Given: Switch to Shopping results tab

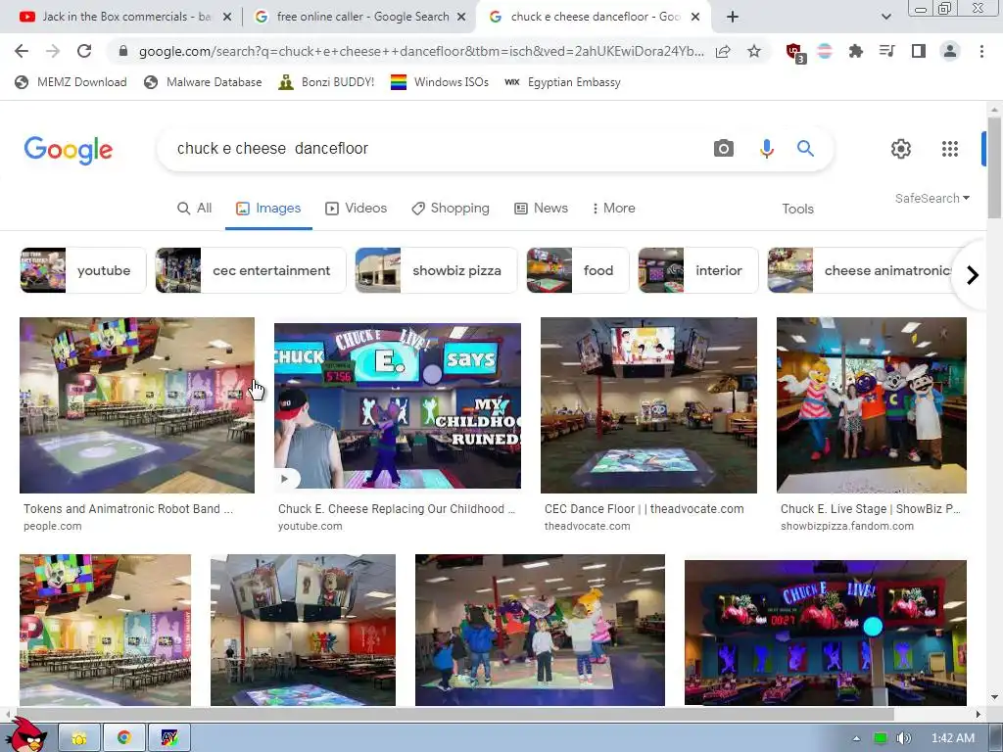Looking at the screenshot, I should [x=451, y=209].
